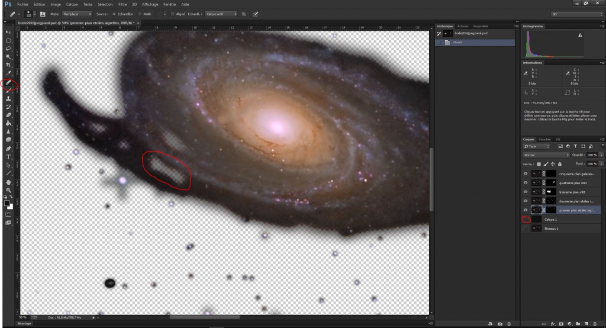Open the Normal blend mode dropdown
Image resolution: width=606 pixels, height=328 pixels.
pos(546,155)
